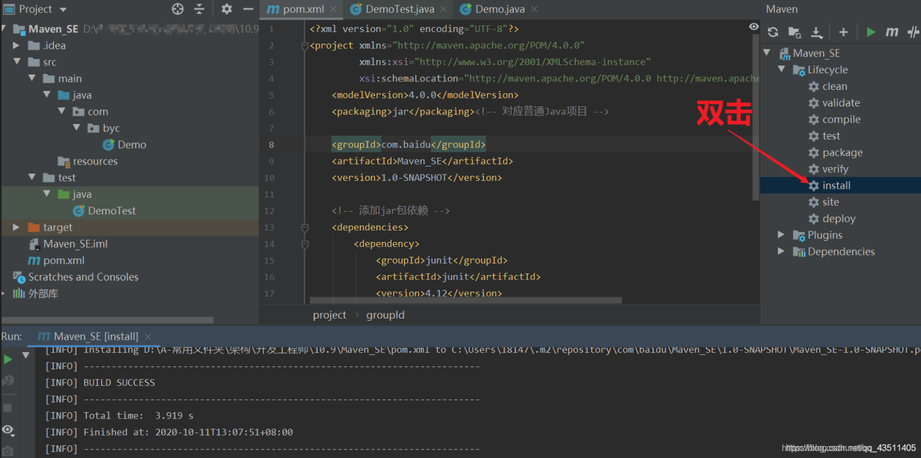Click the project breadcrumb item
This screenshot has height=458, width=921.
329,315
